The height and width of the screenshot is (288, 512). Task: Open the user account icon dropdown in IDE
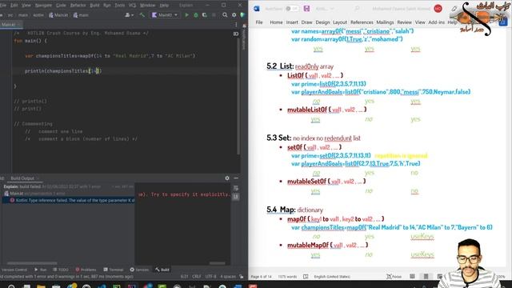tap(130, 15)
